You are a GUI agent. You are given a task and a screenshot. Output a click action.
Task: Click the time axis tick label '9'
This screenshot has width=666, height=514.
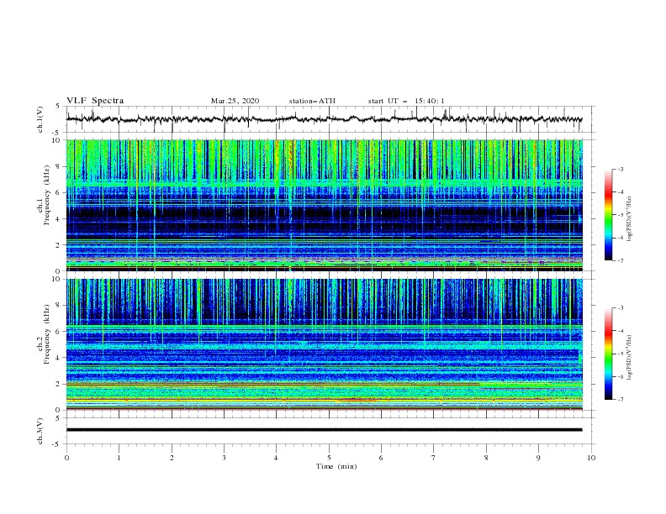[538, 458]
